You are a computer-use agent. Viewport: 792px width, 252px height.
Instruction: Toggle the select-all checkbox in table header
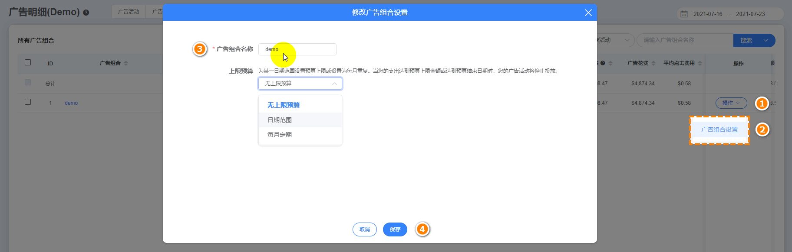click(x=28, y=62)
